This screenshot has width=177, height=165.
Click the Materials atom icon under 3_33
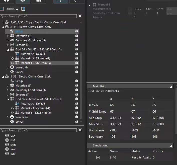[12, 85]
